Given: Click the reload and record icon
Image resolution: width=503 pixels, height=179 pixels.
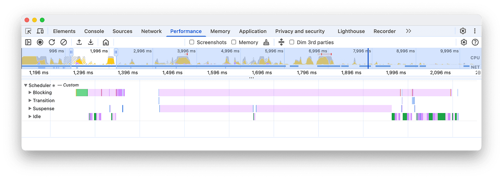Looking at the screenshot, I should coord(52,42).
